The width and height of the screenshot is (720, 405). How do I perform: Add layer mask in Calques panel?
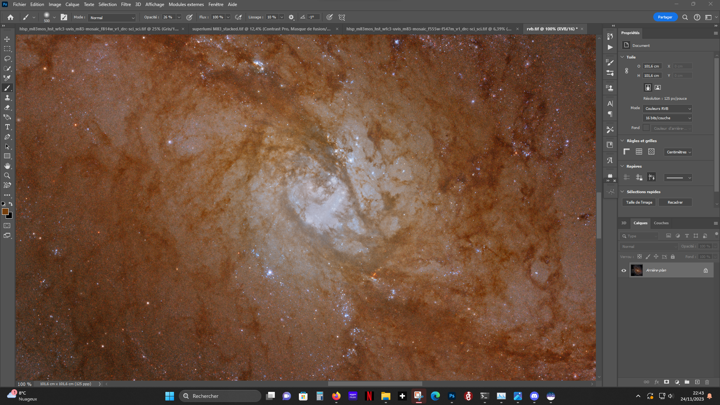click(x=666, y=382)
